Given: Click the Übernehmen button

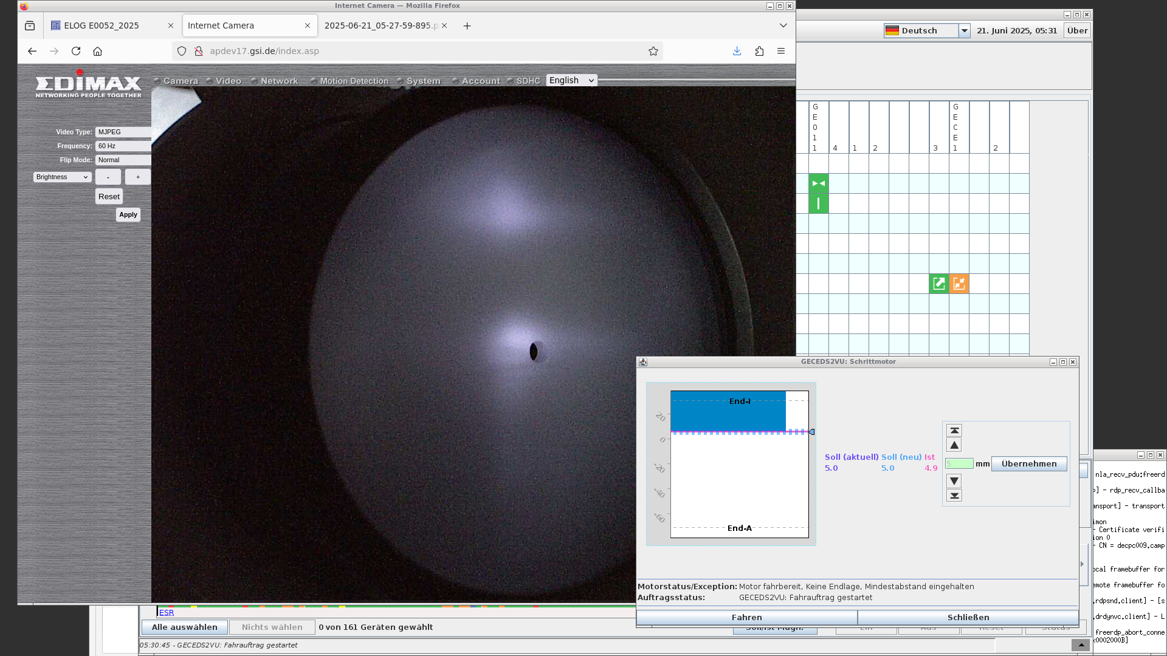Looking at the screenshot, I should coord(1029,463).
